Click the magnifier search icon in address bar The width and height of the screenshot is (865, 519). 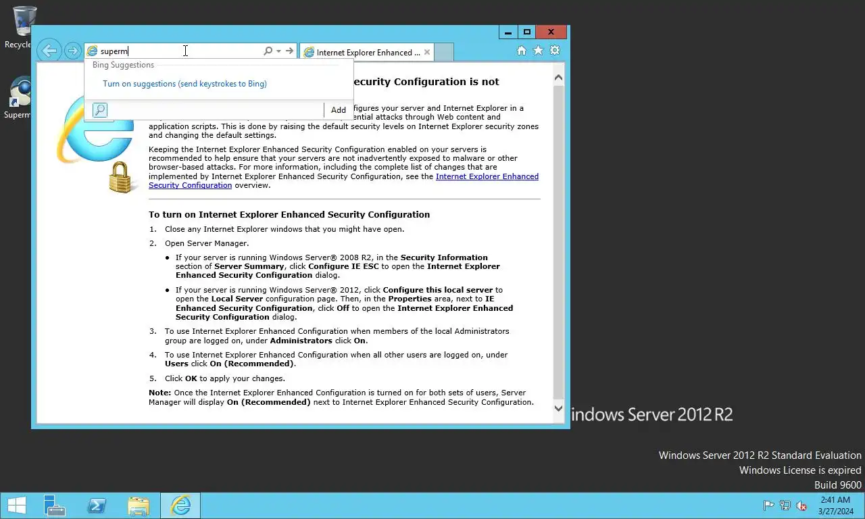click(x=268, y=51)
